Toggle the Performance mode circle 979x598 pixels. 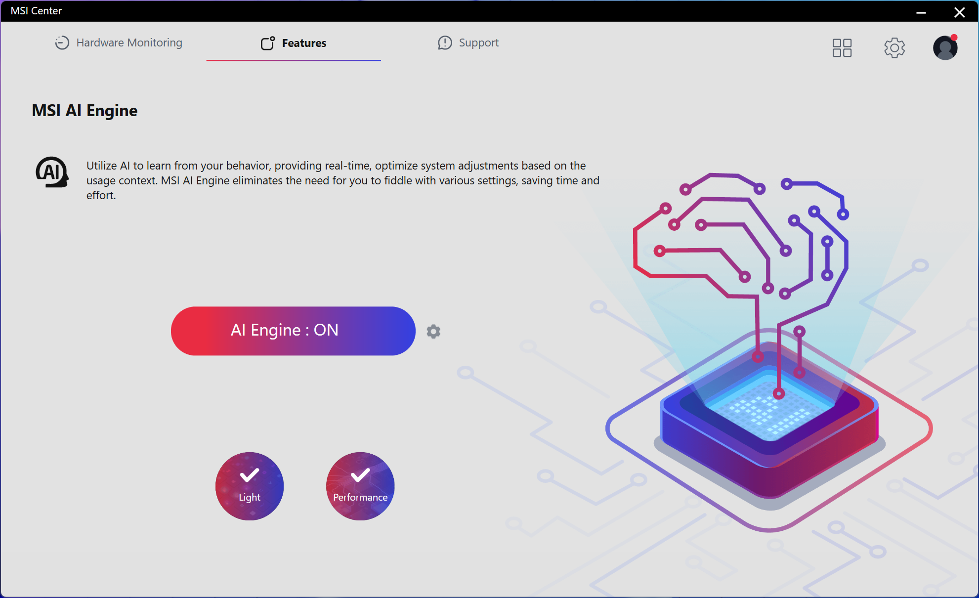coord(360,486)
